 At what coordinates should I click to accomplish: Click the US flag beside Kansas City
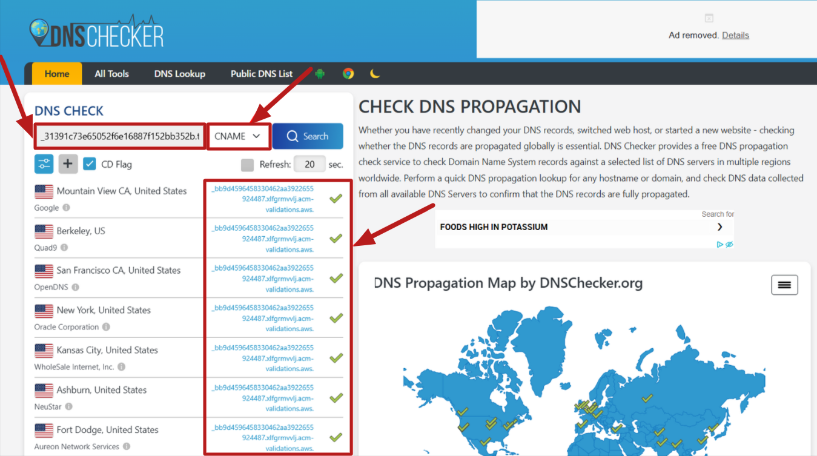(x=44, y=351)
